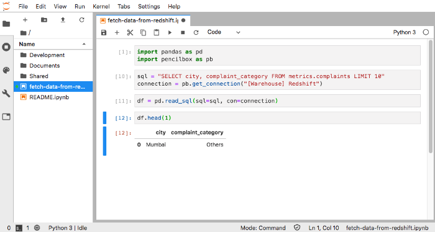Cut the selected cell

click(130, 32)
